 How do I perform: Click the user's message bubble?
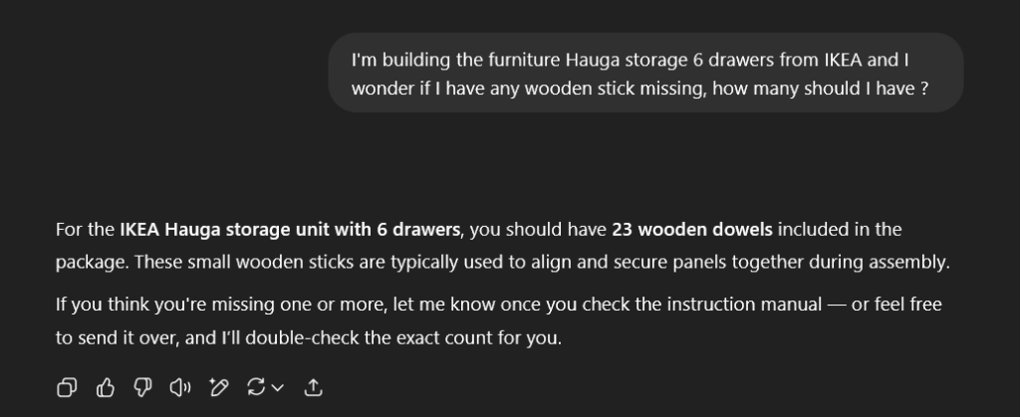pyautogui.click(x=646, y=73)
